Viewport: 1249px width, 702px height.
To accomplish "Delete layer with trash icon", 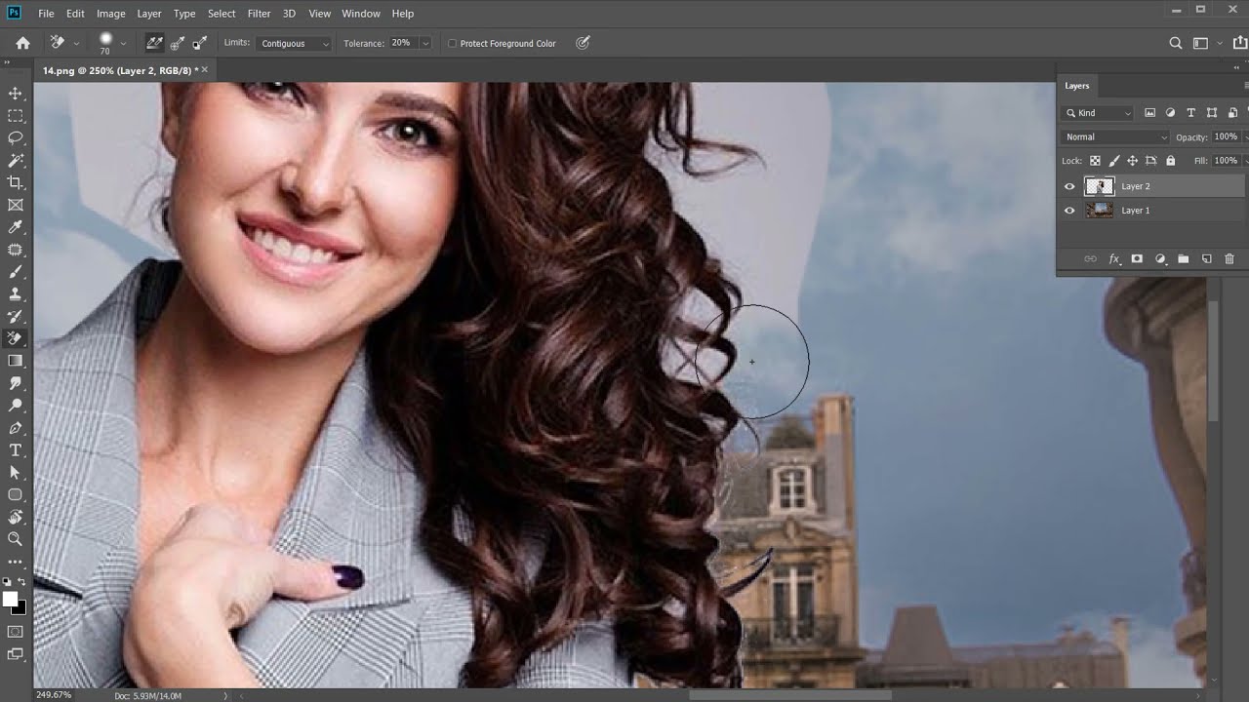I will point(1229,259).
